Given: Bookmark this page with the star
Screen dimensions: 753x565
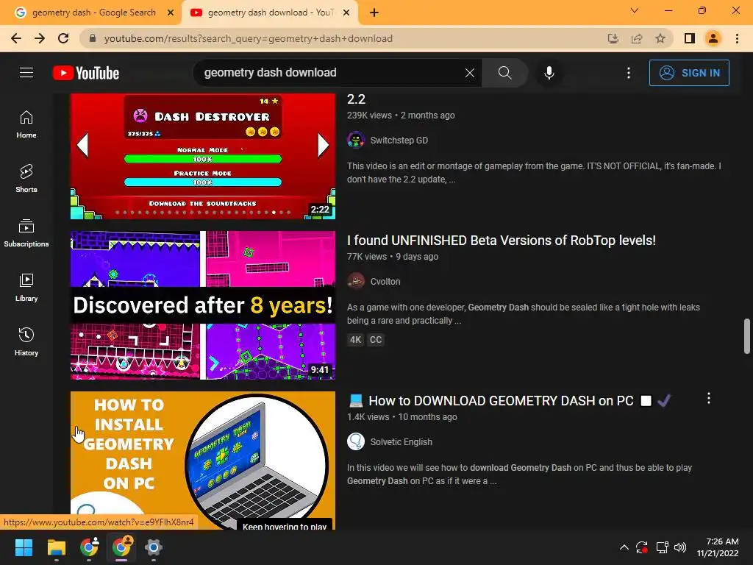Looking at the screenshot, I should click(x=660, y=38).
